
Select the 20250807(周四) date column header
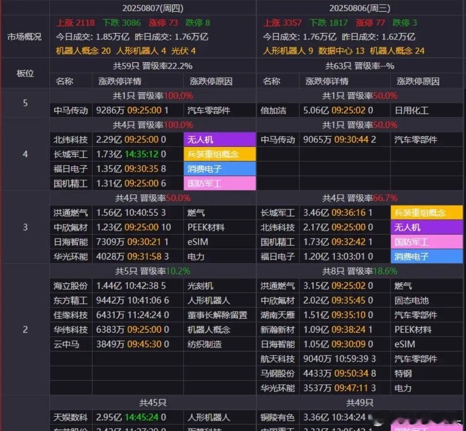coord(153,8)
